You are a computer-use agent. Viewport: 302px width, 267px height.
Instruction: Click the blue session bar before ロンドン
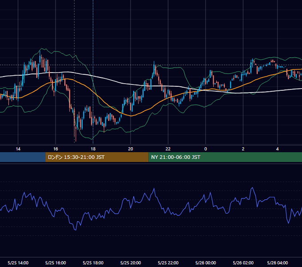23,157
